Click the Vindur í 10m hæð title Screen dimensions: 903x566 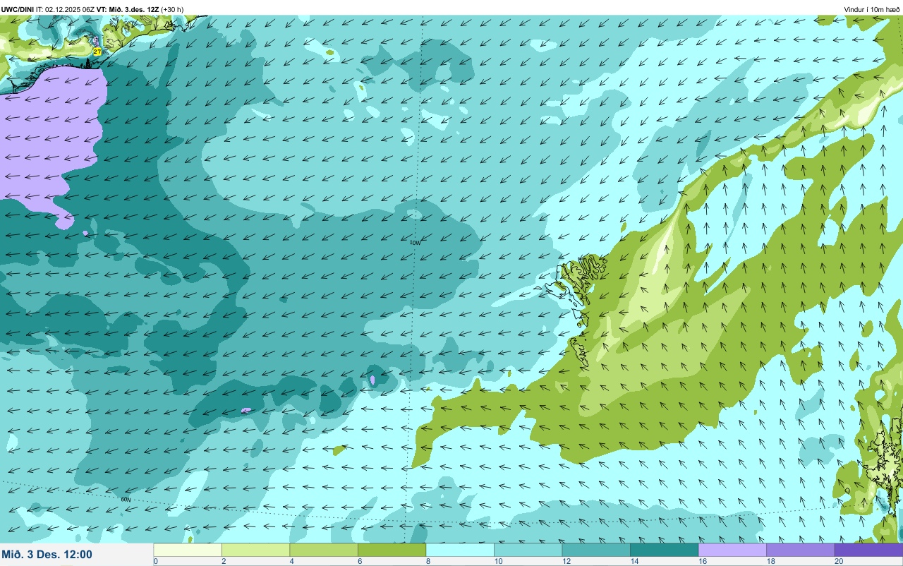(x=872, y=9)
